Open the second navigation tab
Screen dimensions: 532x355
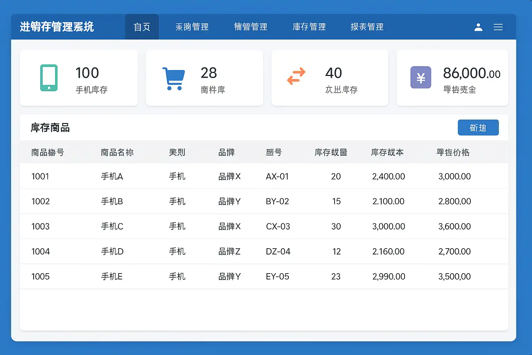pyautogui.click(x=192, y=27)
